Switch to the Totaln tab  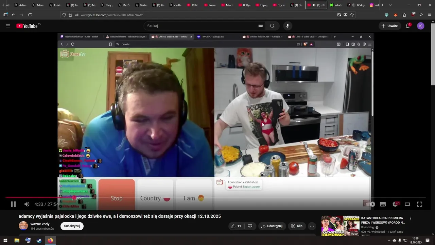[55, 5]
